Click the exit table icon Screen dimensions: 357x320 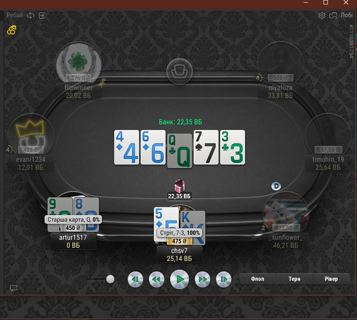click(x=41, y=15)
